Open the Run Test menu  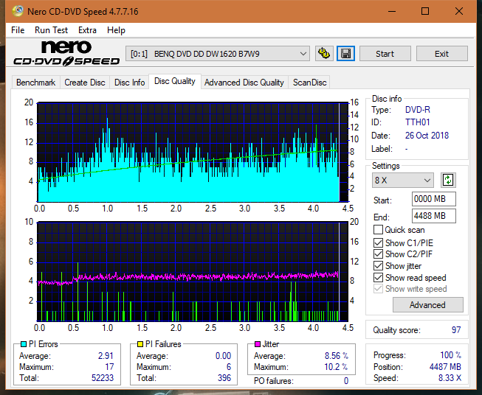[51, 30]
